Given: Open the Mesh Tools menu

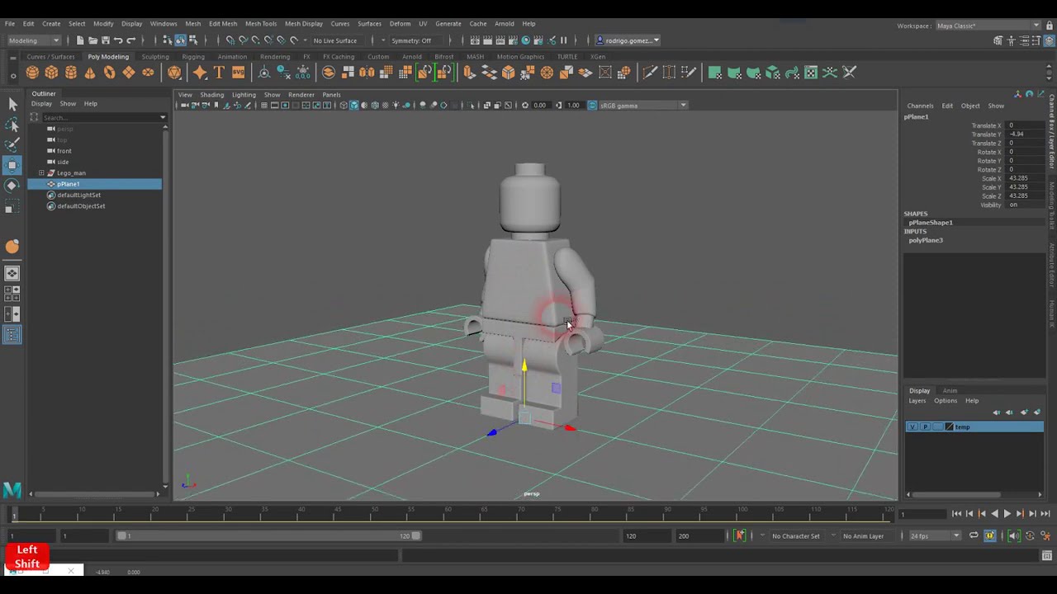Looking at the screenshot, I should pos(260,24).
